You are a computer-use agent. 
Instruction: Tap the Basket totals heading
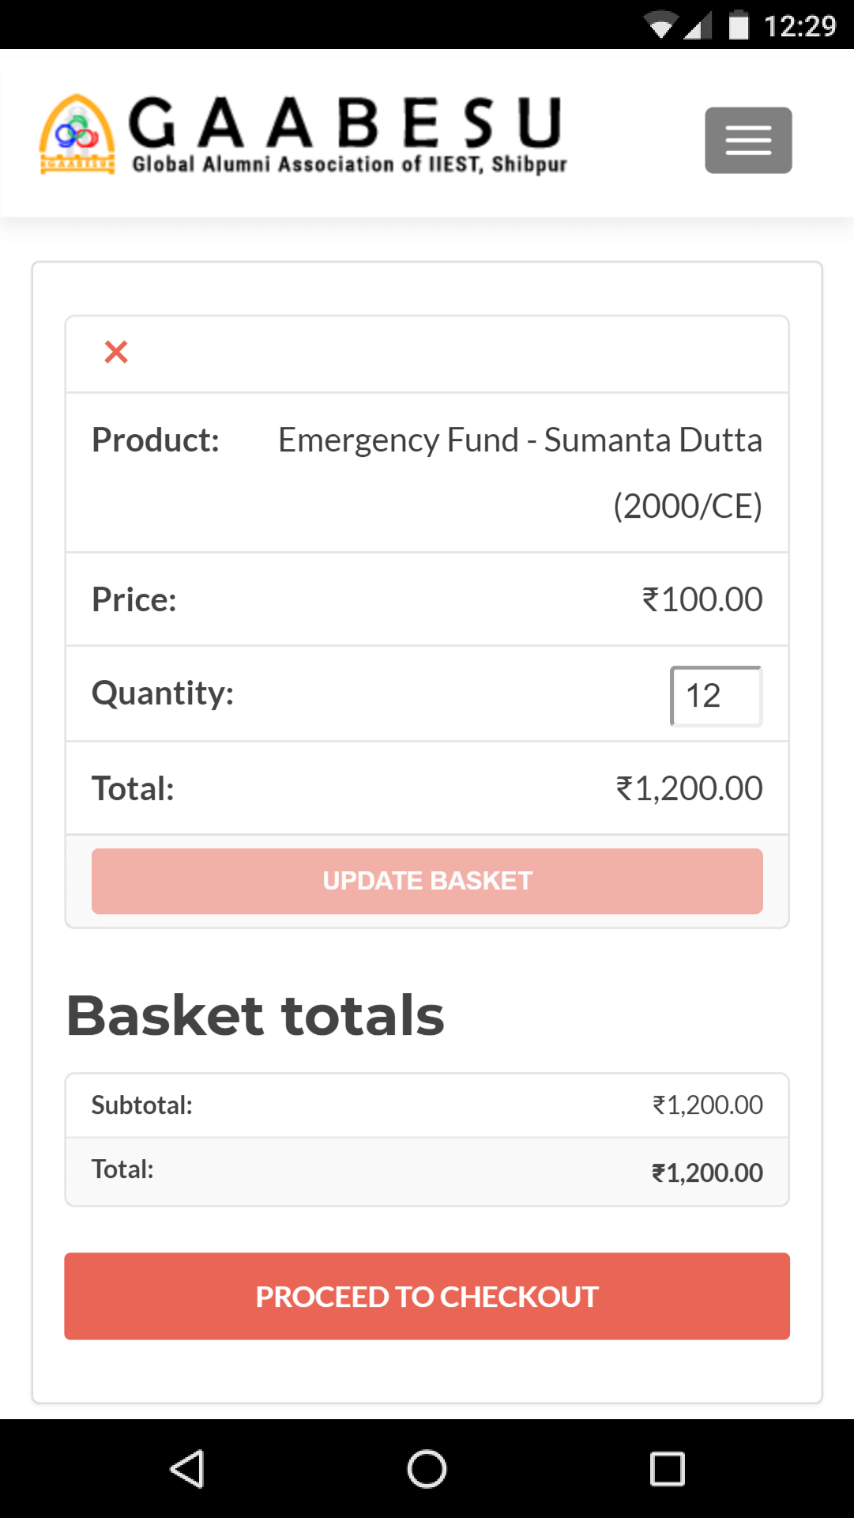255,1015
